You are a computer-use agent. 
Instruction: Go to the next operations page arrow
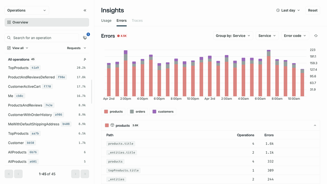click(x=75, y=174)
